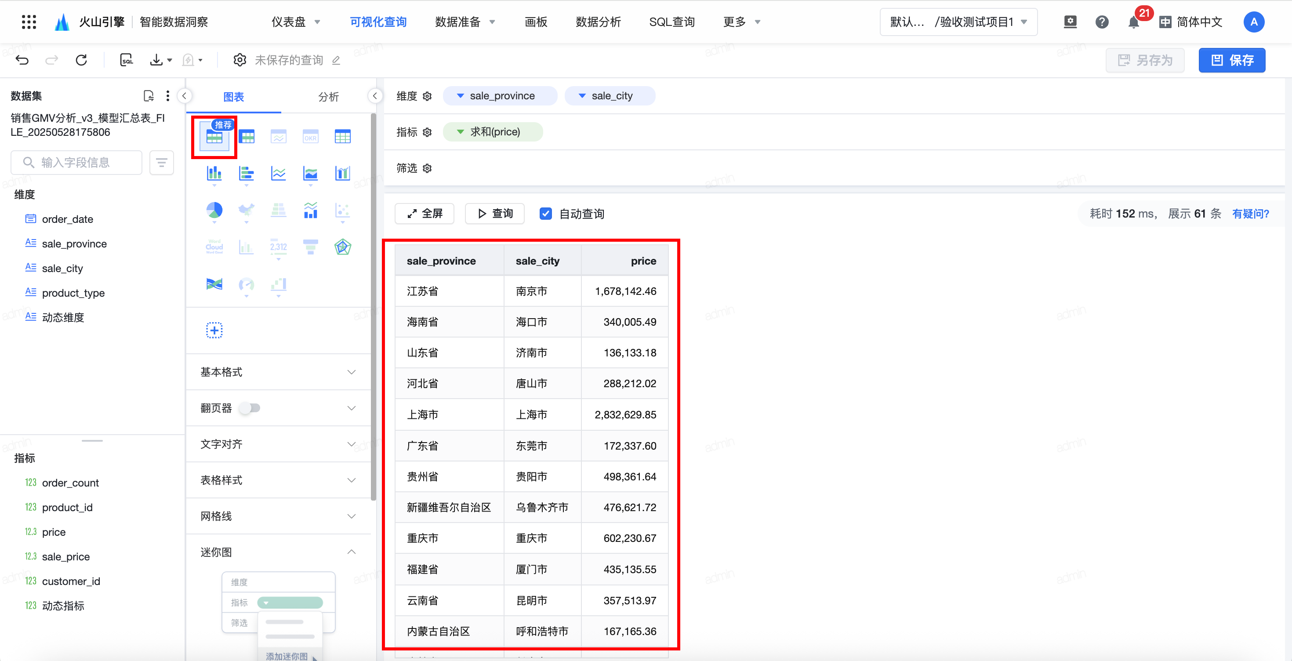The image size is (1292, 661).
Task: Select the gauge dashboard chart icon
Action: click(x=246, y=284)
